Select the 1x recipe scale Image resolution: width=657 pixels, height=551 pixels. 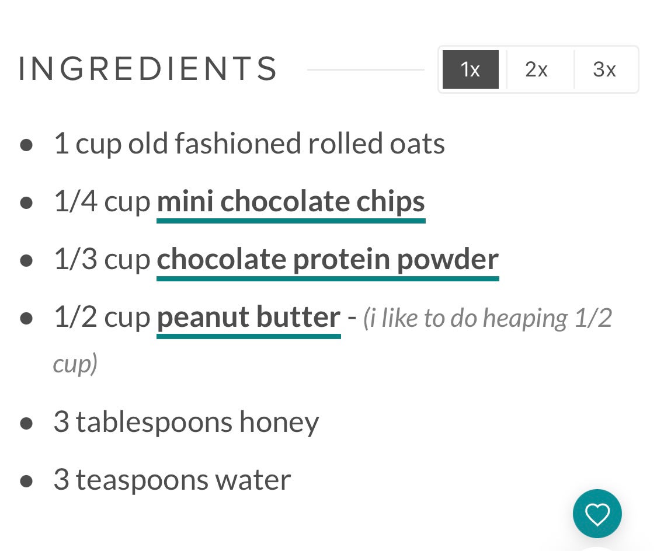[470, 69]
